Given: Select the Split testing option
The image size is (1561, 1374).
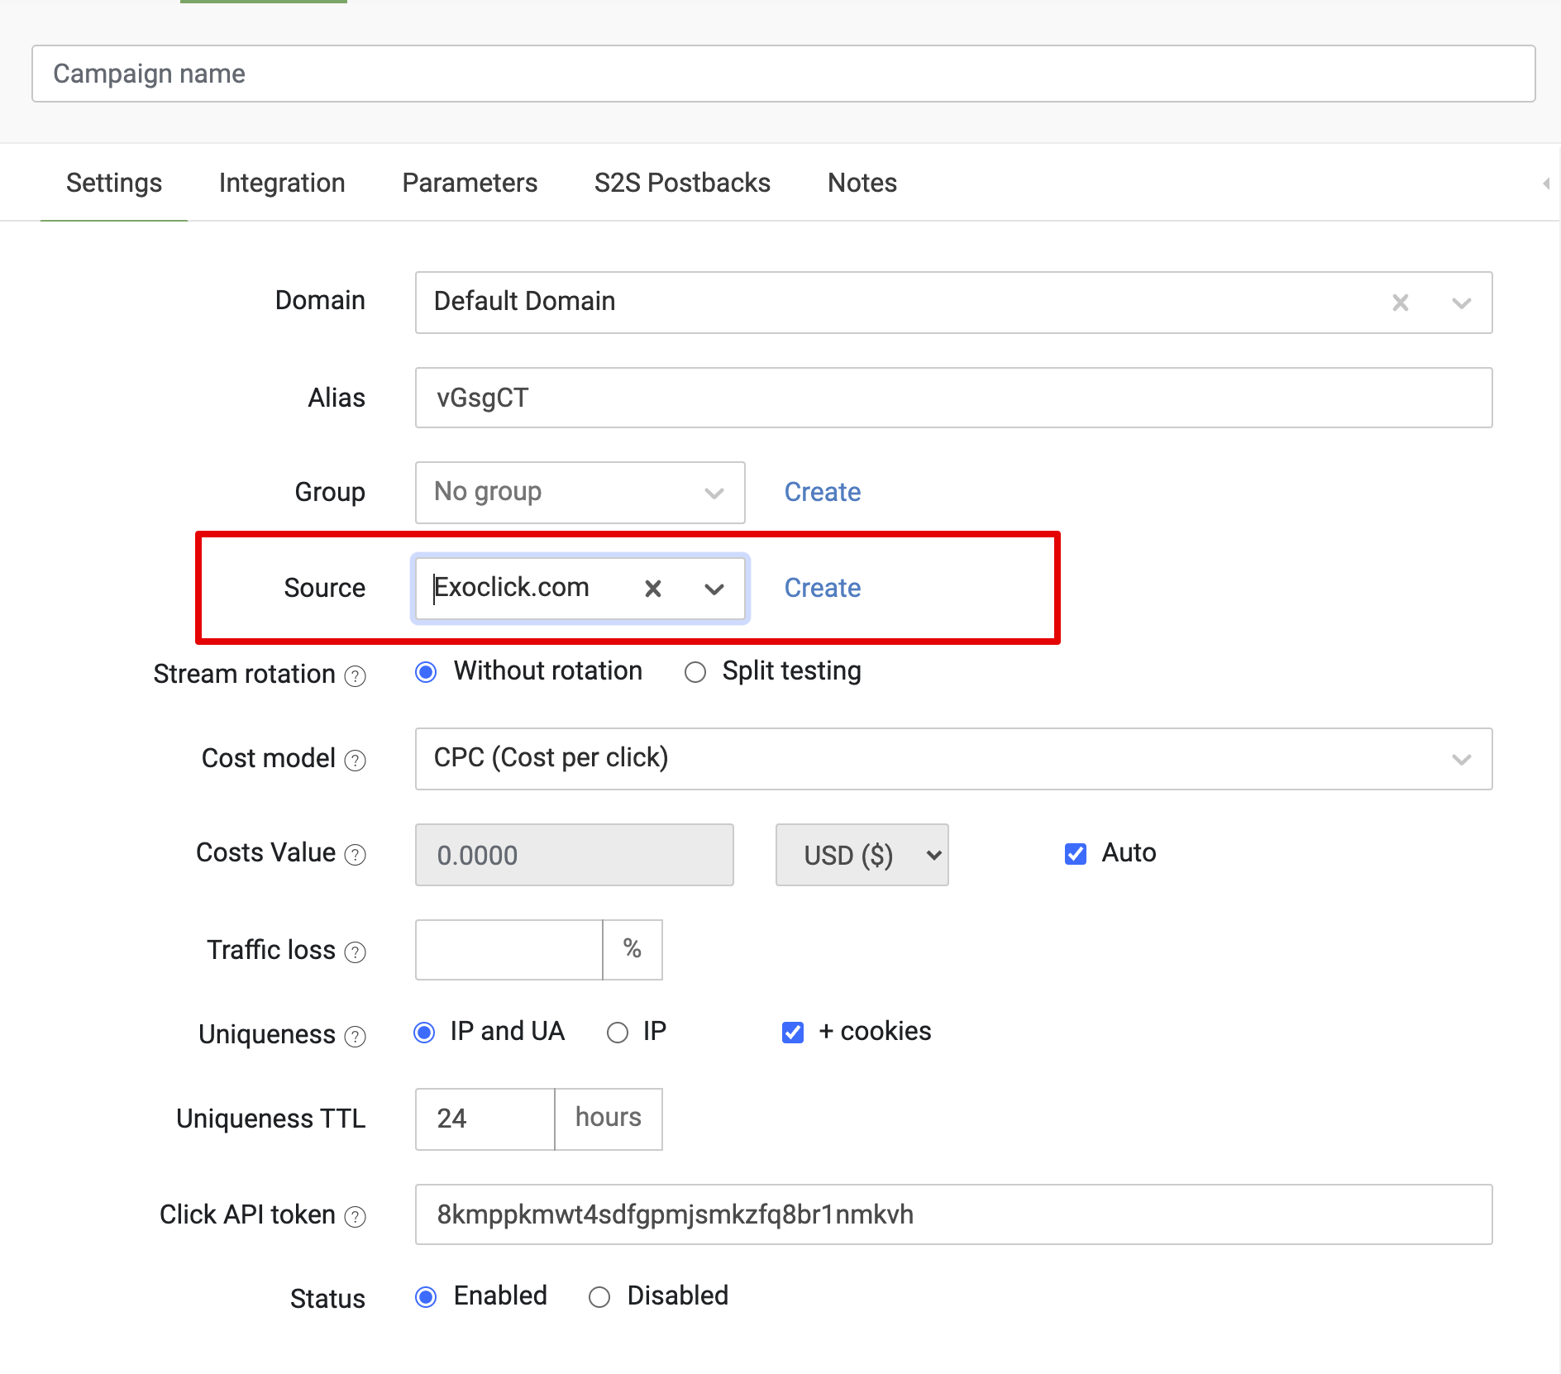Looking at the screenshot, I should [695, 672].
